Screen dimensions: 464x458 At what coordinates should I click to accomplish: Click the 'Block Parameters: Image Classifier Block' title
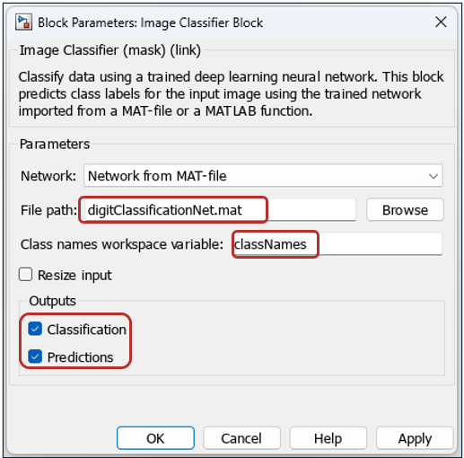151,22
